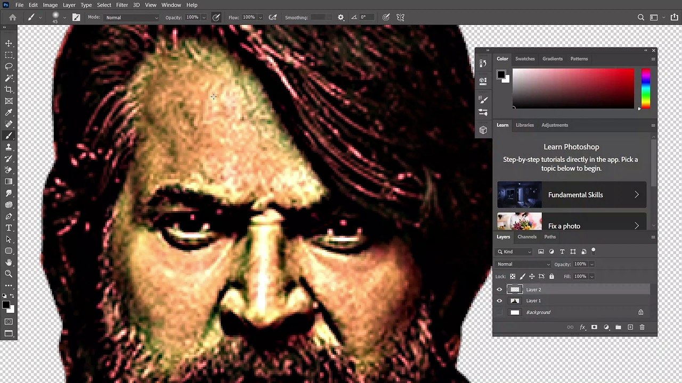Select the Spot Healing Brush tool
This screenshot has width=682, height=383.
coord(9,124)
